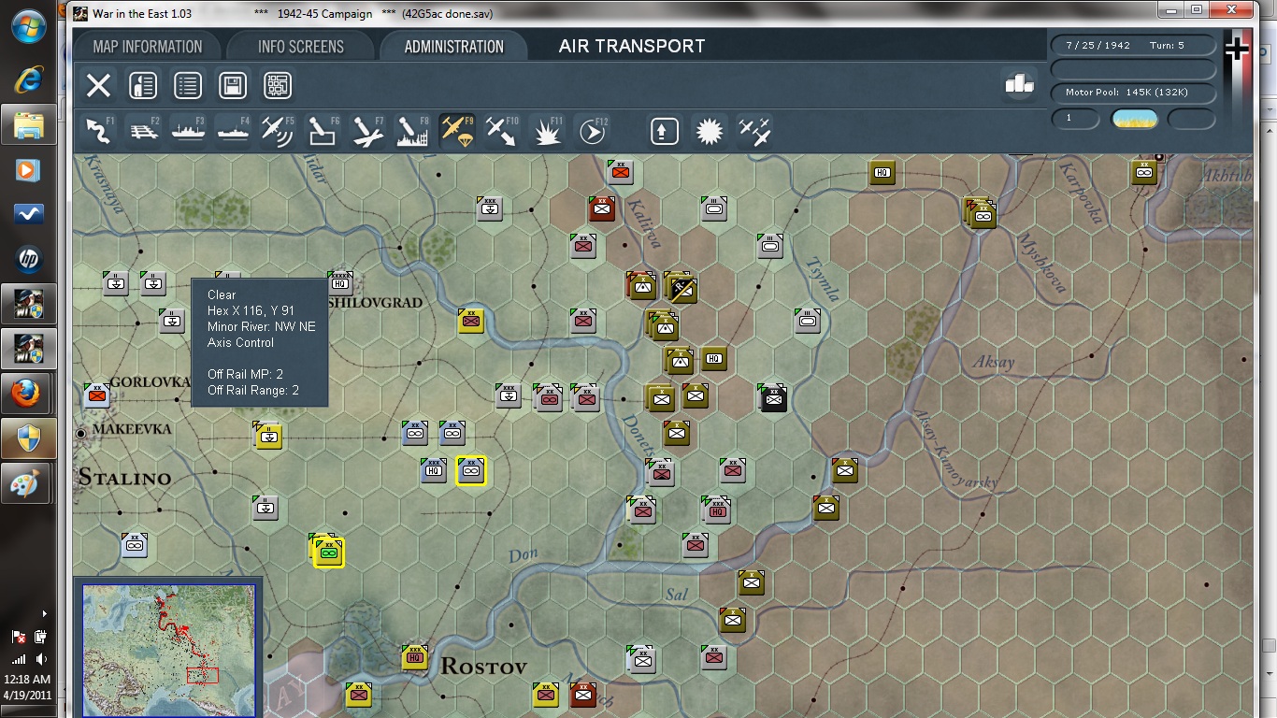Select the F4 amphibious transport icon
The width and height of the screenshot is (1277, 718).
233,131
